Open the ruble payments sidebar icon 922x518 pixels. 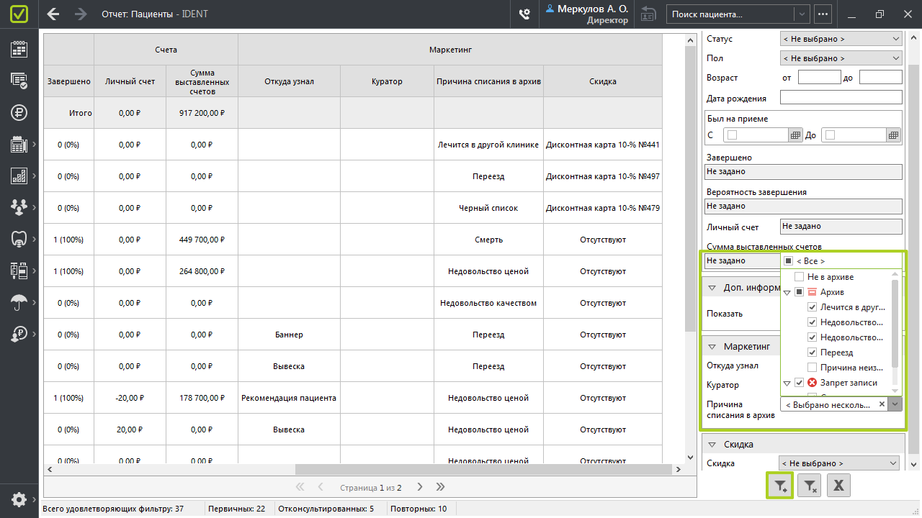pos(19,112)
